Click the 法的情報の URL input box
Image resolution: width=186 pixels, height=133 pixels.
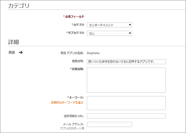pyautogui.click(x=126, y=116)
